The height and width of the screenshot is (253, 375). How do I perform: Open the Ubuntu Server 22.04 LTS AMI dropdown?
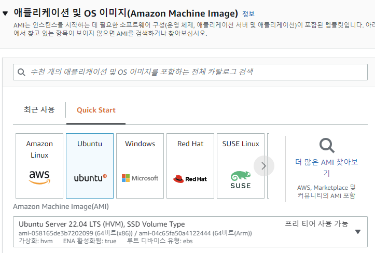coord(190,232)
